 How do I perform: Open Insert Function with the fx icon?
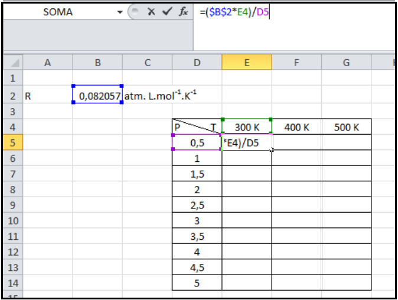coord(184,12)
